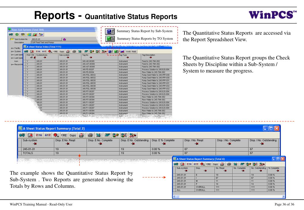Click the Dups button in Total 2 summary
Screen dimensions: 304x210
point(73,135)
